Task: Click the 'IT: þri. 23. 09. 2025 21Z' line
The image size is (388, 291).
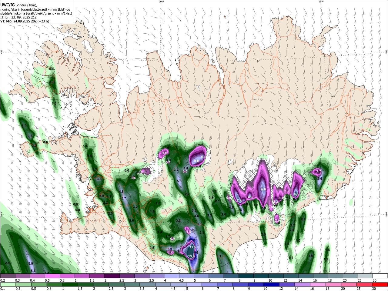Action: coord(18,17)
